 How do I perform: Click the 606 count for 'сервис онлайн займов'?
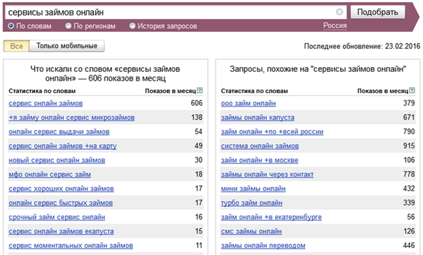(197, 103)
